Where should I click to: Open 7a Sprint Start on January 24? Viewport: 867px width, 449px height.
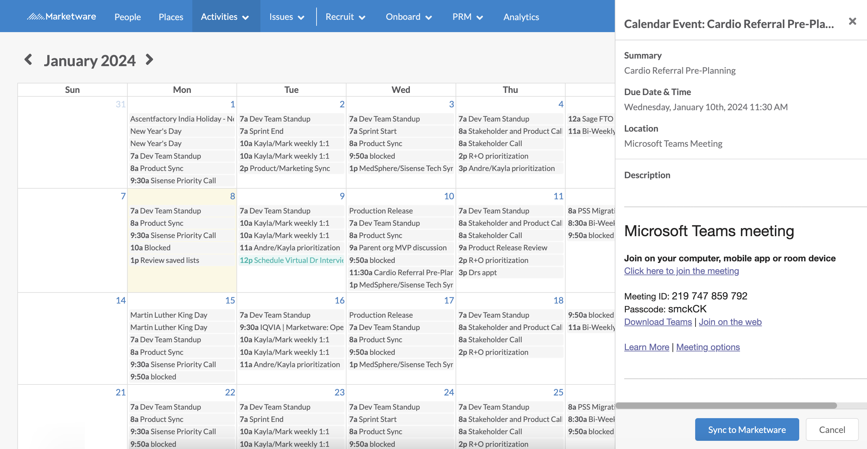coord(400,419)
